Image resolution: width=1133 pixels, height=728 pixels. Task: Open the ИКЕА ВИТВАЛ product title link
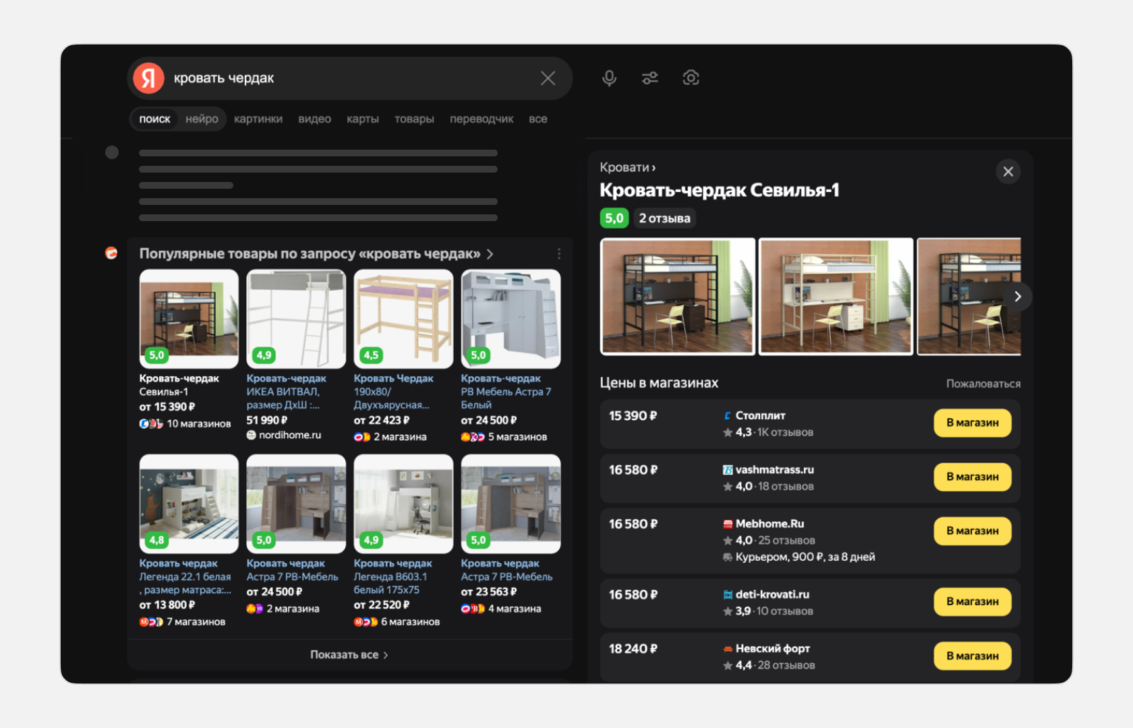coord(287,392)
